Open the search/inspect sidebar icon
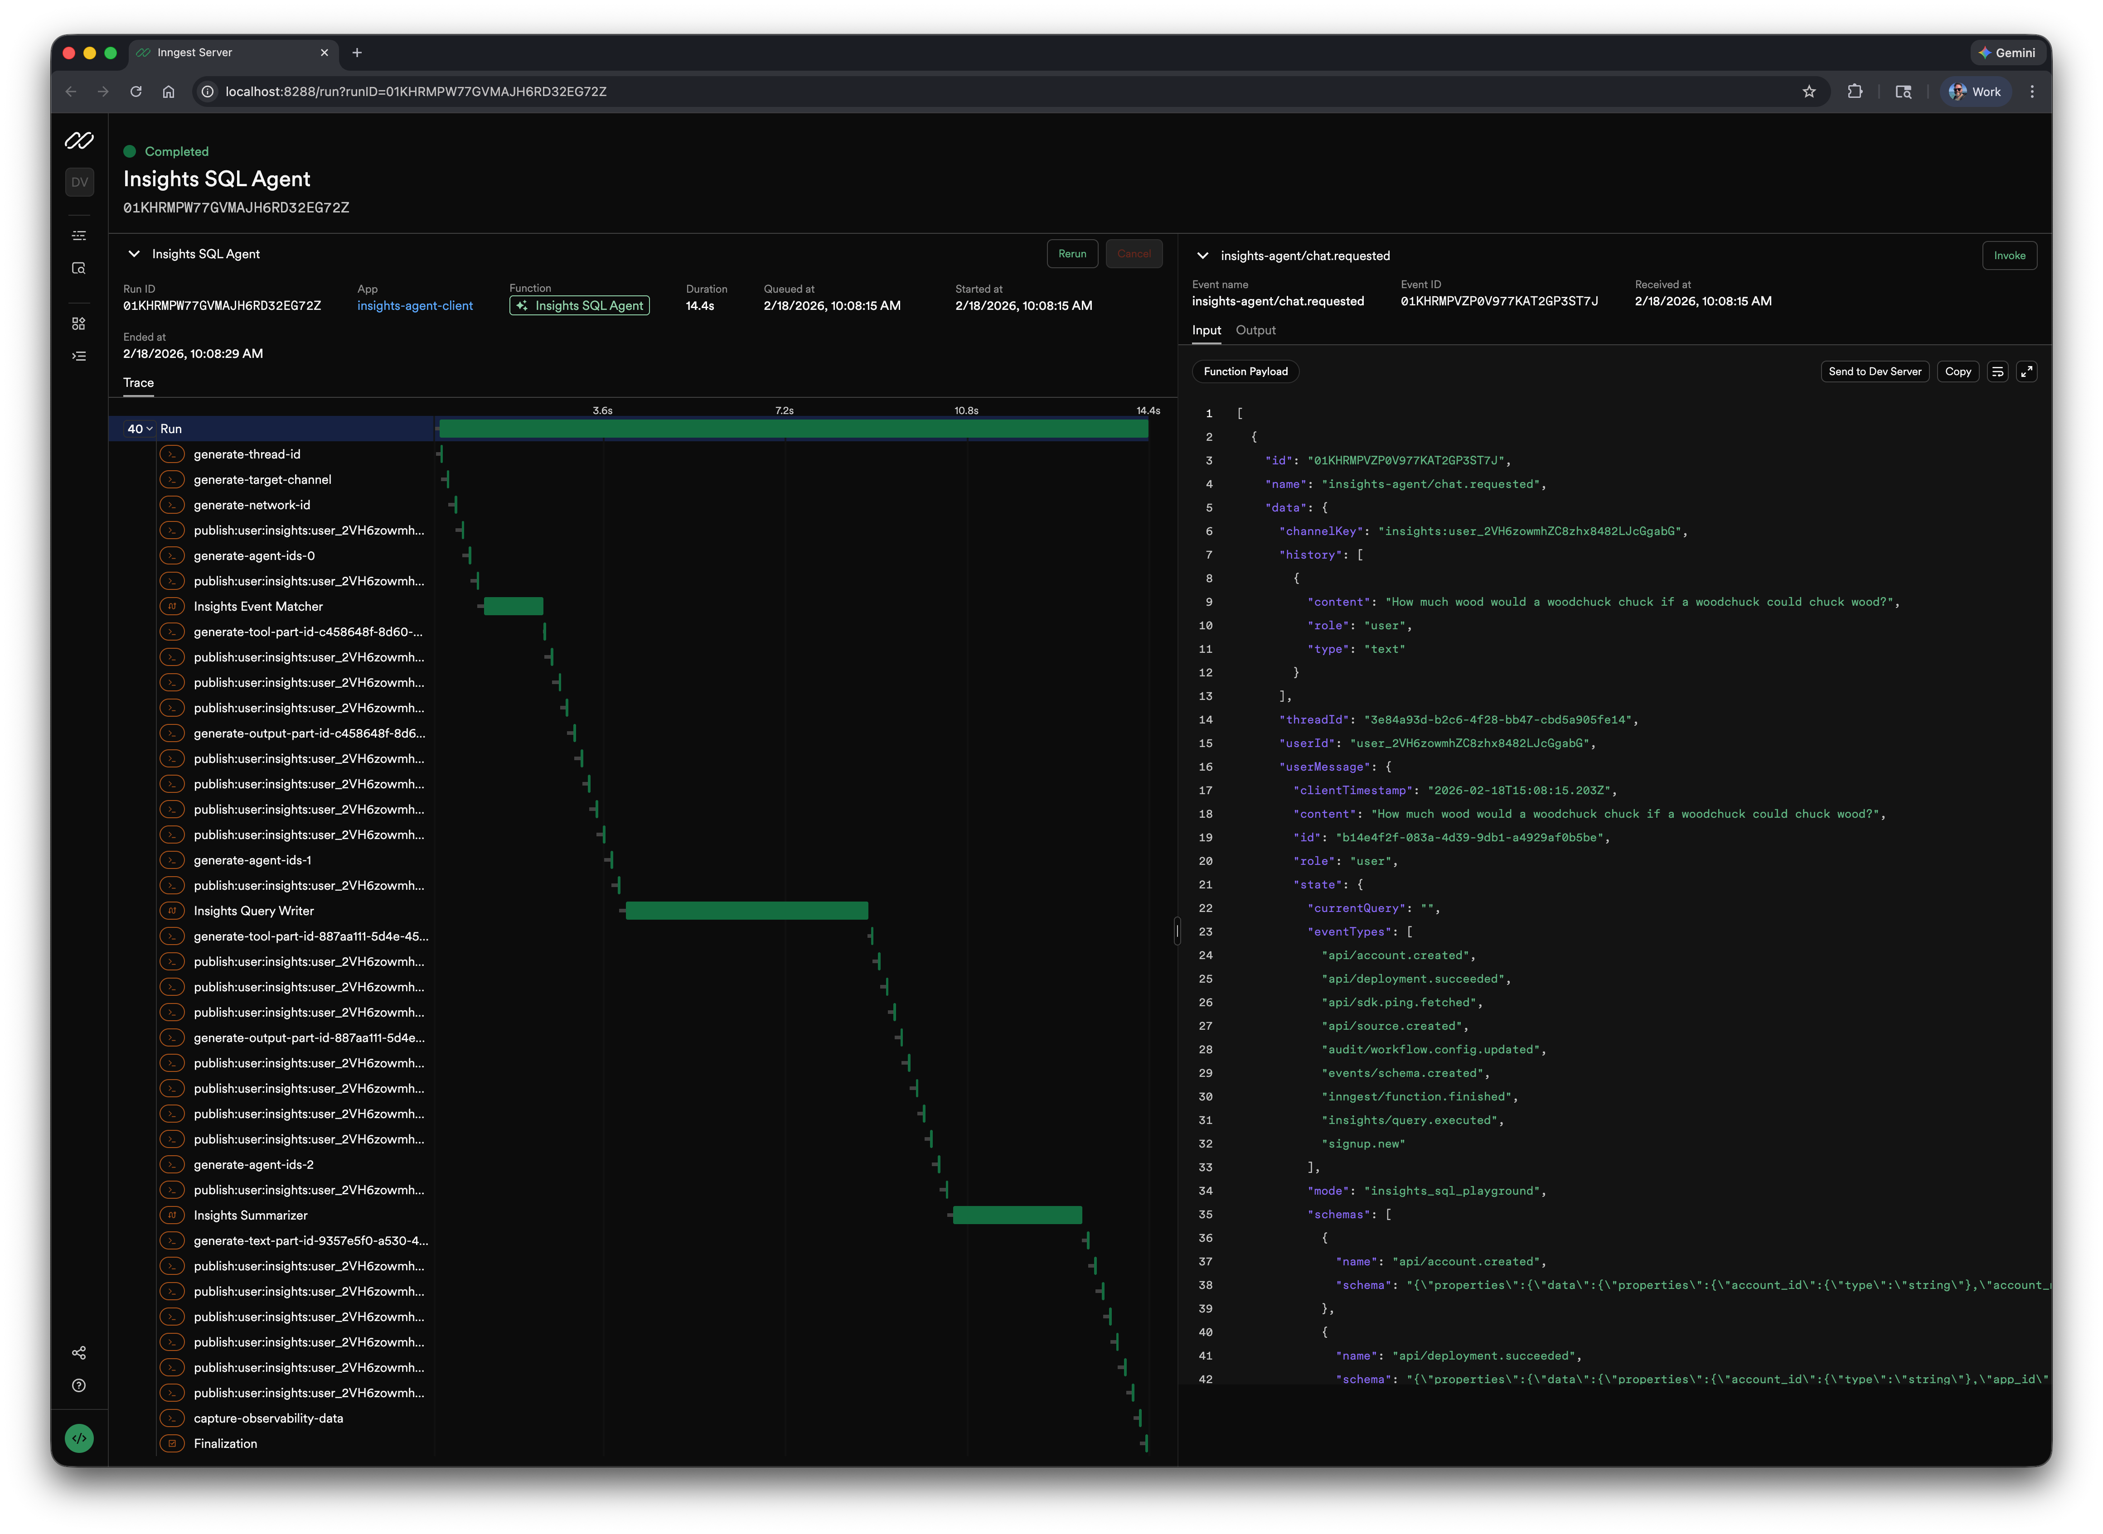This screenshot has width=2103, height=1534. pos(79,268)
